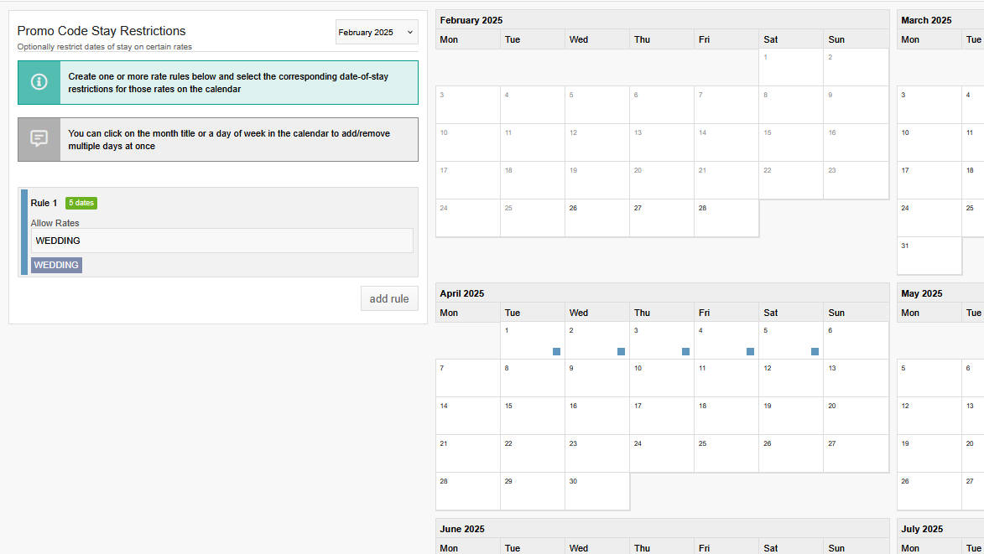This screenshot has width=984, height=554.
Task: Click the info icon in teal banner
Action: click(x=39, y=82)
